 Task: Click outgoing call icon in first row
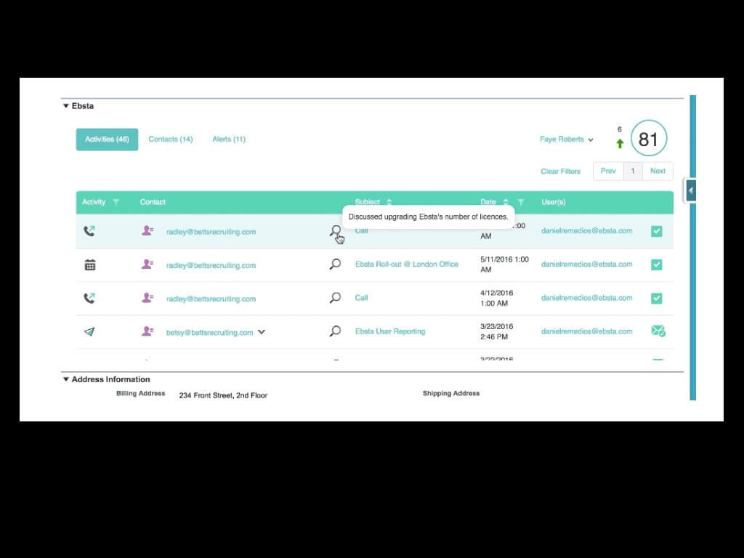(89, 231)
